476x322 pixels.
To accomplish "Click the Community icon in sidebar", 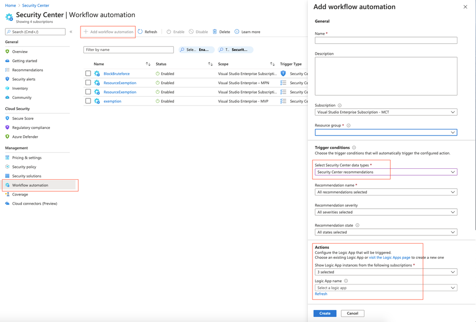I will pyautogui.click(x=7, y=97).
